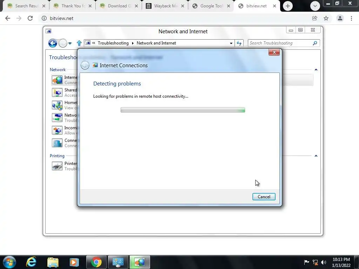Go back using the blue Explorer back arrow
359x269 pixels.
coord(53,43)
